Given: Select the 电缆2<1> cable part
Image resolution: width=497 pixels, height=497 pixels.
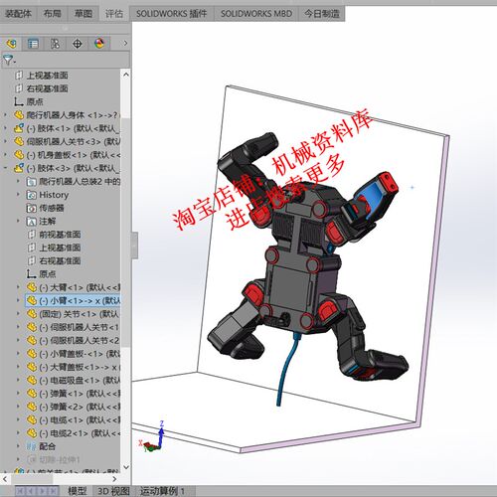Looking at the screenshot, I should 80,433.
